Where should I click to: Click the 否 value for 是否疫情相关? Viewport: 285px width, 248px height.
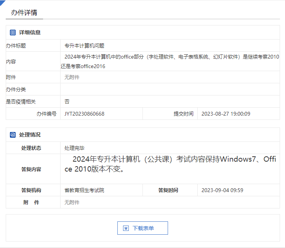(x=67, y=102)
